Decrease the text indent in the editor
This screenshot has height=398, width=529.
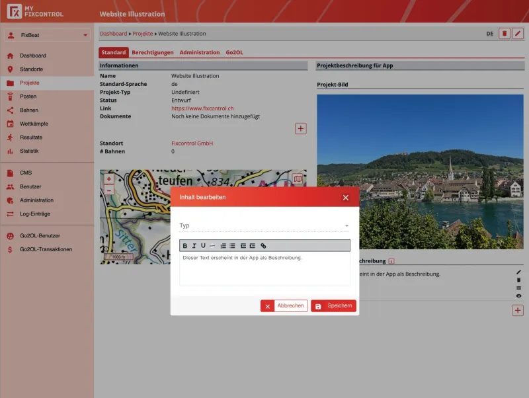pos(243,246)
